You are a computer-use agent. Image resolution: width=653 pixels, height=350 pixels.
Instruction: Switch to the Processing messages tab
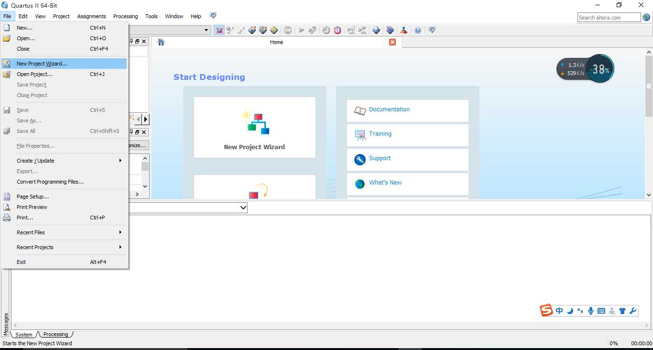(56, 334)
